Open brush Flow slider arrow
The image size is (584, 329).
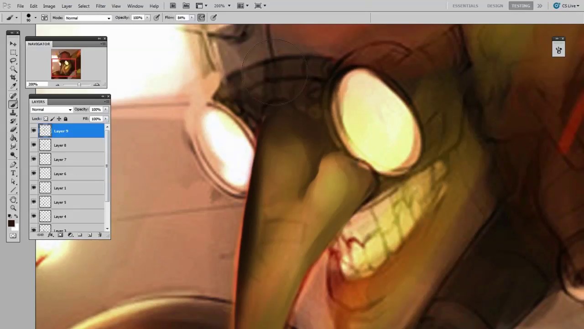pos(191,18)
